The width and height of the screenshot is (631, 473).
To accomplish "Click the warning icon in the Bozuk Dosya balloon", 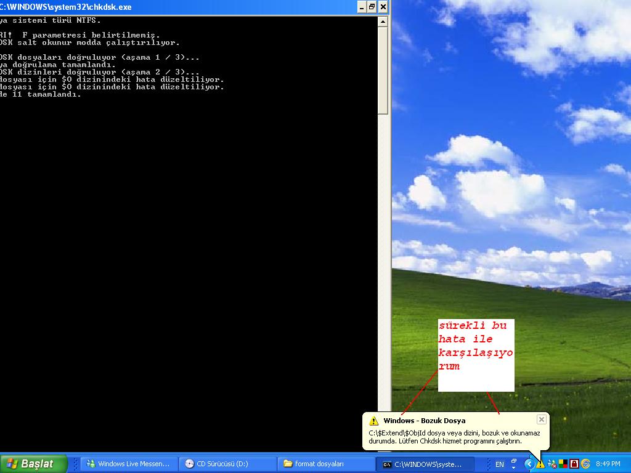I will point(373,420).
